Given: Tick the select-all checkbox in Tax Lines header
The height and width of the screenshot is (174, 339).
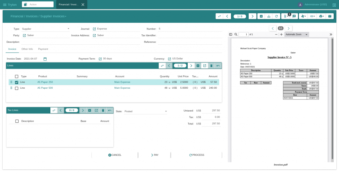Looking at the screenshot, I should click(17, 121).
